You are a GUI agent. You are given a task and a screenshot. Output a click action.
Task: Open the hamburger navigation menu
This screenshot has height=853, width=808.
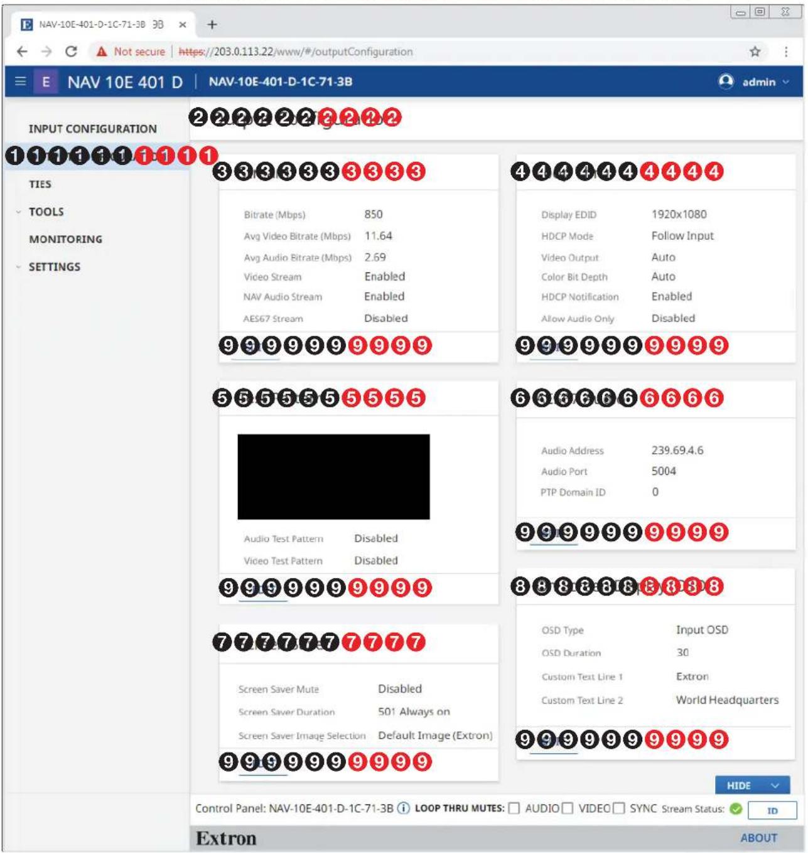click(x=20, y=82)
